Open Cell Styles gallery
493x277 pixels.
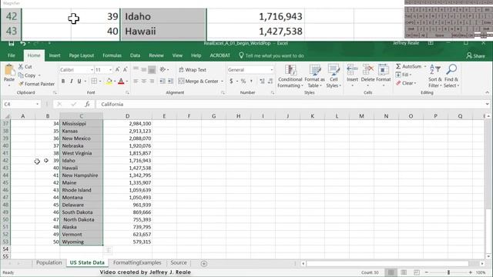click(334, 76)
